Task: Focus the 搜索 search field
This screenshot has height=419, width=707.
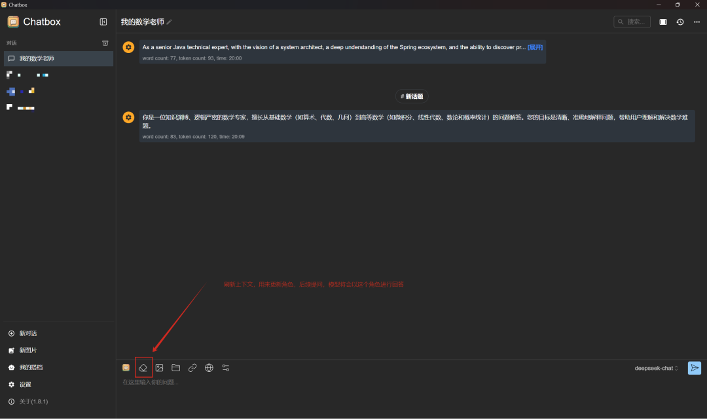Action: (x=632, y=22)
